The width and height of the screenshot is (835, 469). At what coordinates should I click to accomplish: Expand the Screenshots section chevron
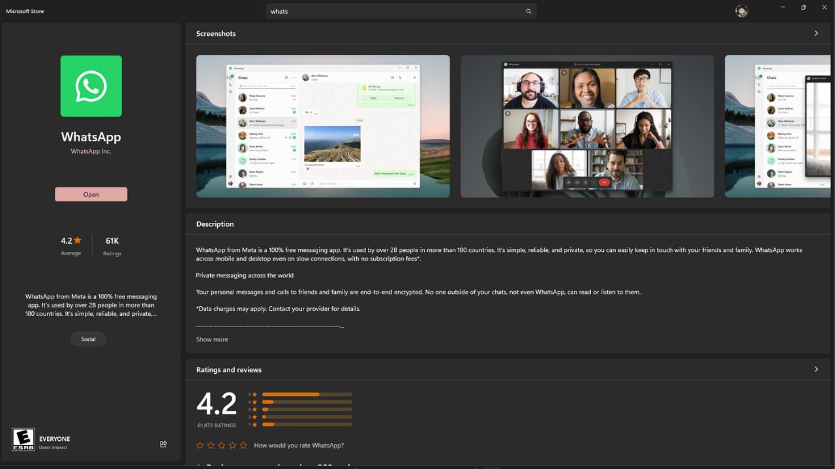coord(816,33)
